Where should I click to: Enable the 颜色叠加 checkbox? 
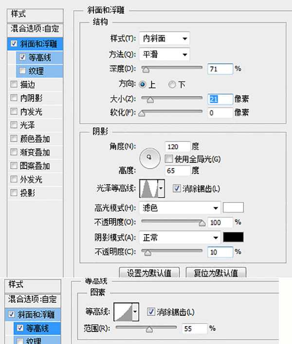[x=14, y=138]
